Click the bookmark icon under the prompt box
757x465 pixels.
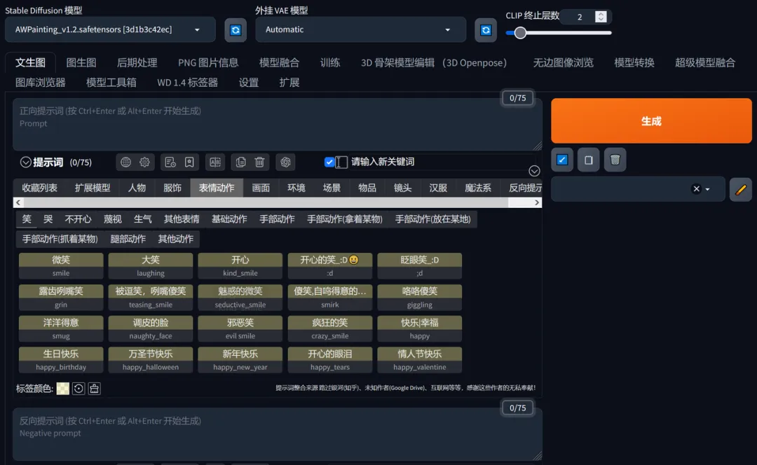(x=189, y=162)
